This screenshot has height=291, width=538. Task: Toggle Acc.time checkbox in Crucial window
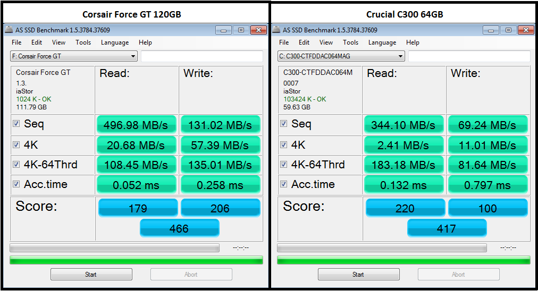click(283, 184)
